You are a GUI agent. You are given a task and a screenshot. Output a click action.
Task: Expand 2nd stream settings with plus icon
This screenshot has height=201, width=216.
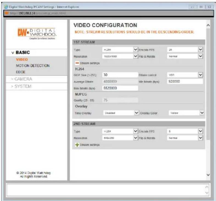click(77, 145)
